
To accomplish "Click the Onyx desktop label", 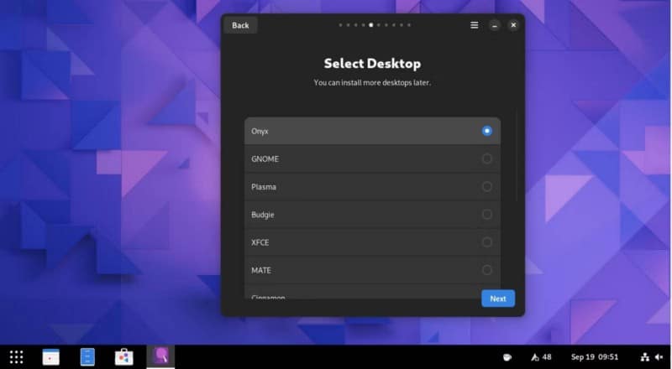I will click(x=260, y=131).
